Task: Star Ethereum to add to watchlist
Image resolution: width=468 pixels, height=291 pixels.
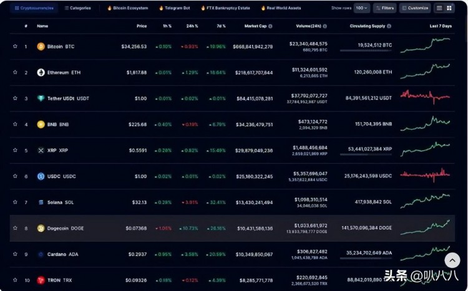Action: click(15, 72)
